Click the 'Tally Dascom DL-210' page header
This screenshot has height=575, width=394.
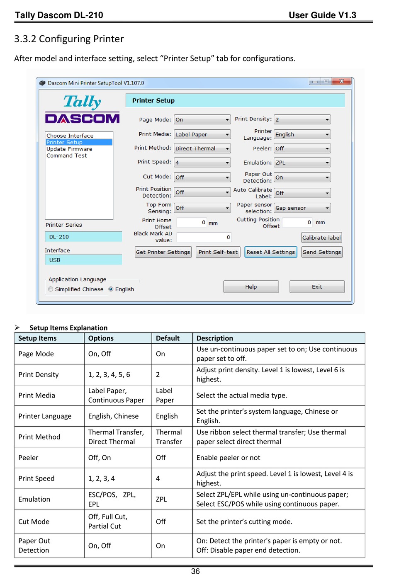click(59, 15)
